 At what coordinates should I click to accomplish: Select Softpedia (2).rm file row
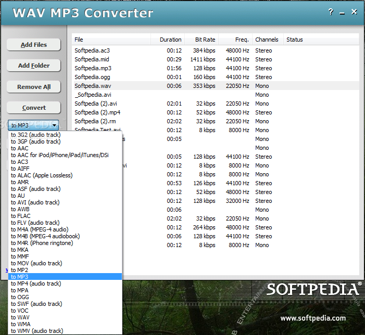[x=217, y=121]
